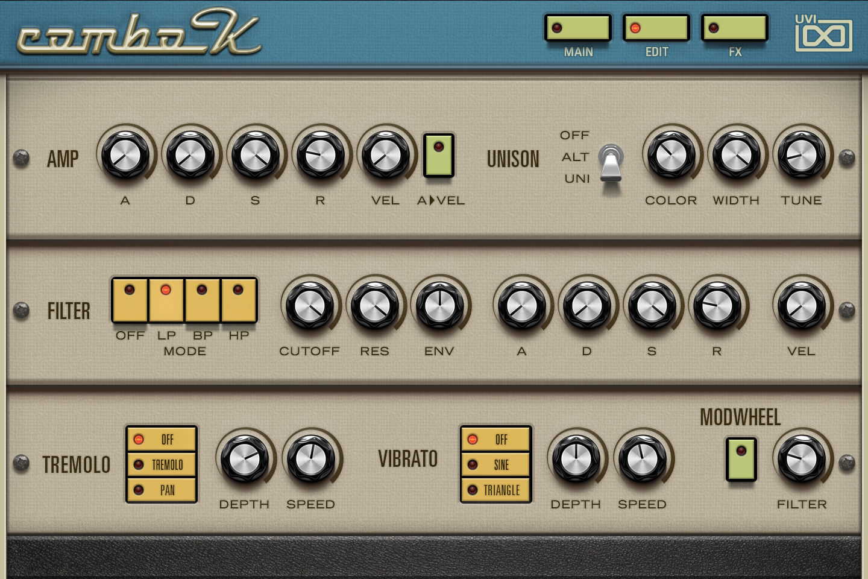
Task: Adjust the filter ENV knob
Action: point(440,306)
